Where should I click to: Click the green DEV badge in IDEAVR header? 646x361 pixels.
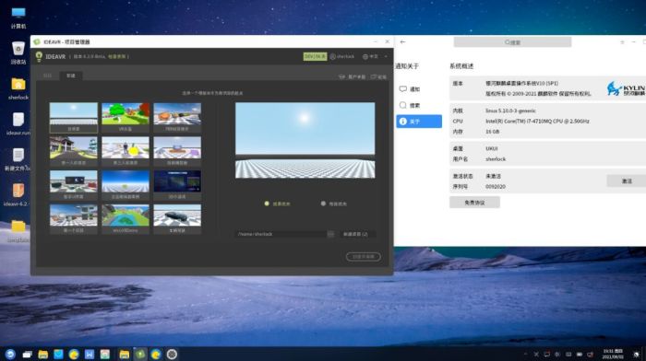tap(316, 56)
